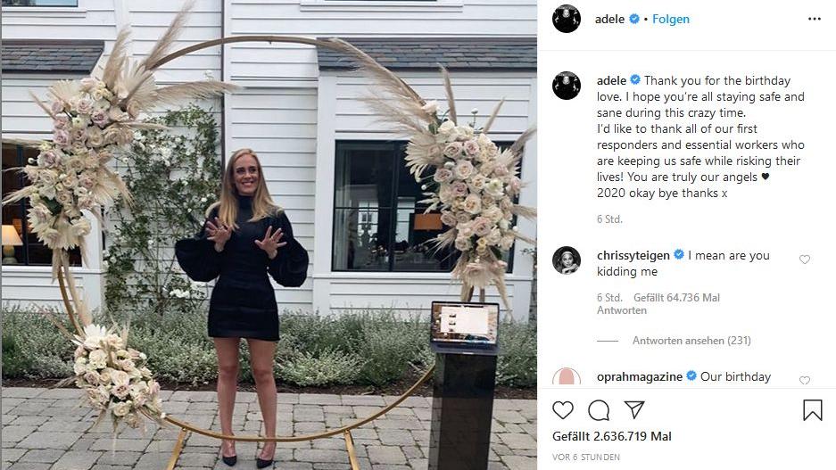Open oprahmagazine's profile avatar

tap(567, 376)
